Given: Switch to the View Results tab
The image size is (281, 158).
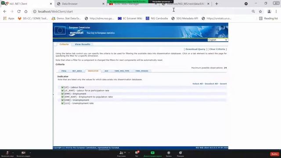Looking at the screenshot, I should coord(83,44).
